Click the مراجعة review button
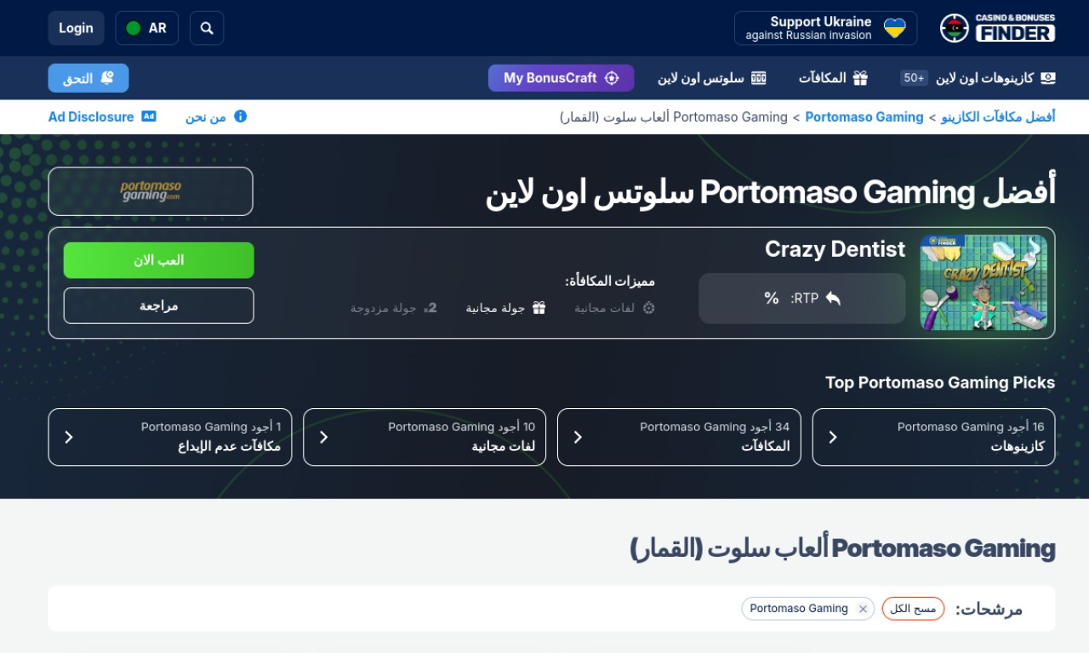The image size is (1089, 653). point(159,305)
